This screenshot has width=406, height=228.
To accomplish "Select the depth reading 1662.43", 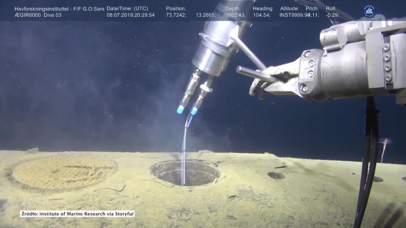I will 235,15.
